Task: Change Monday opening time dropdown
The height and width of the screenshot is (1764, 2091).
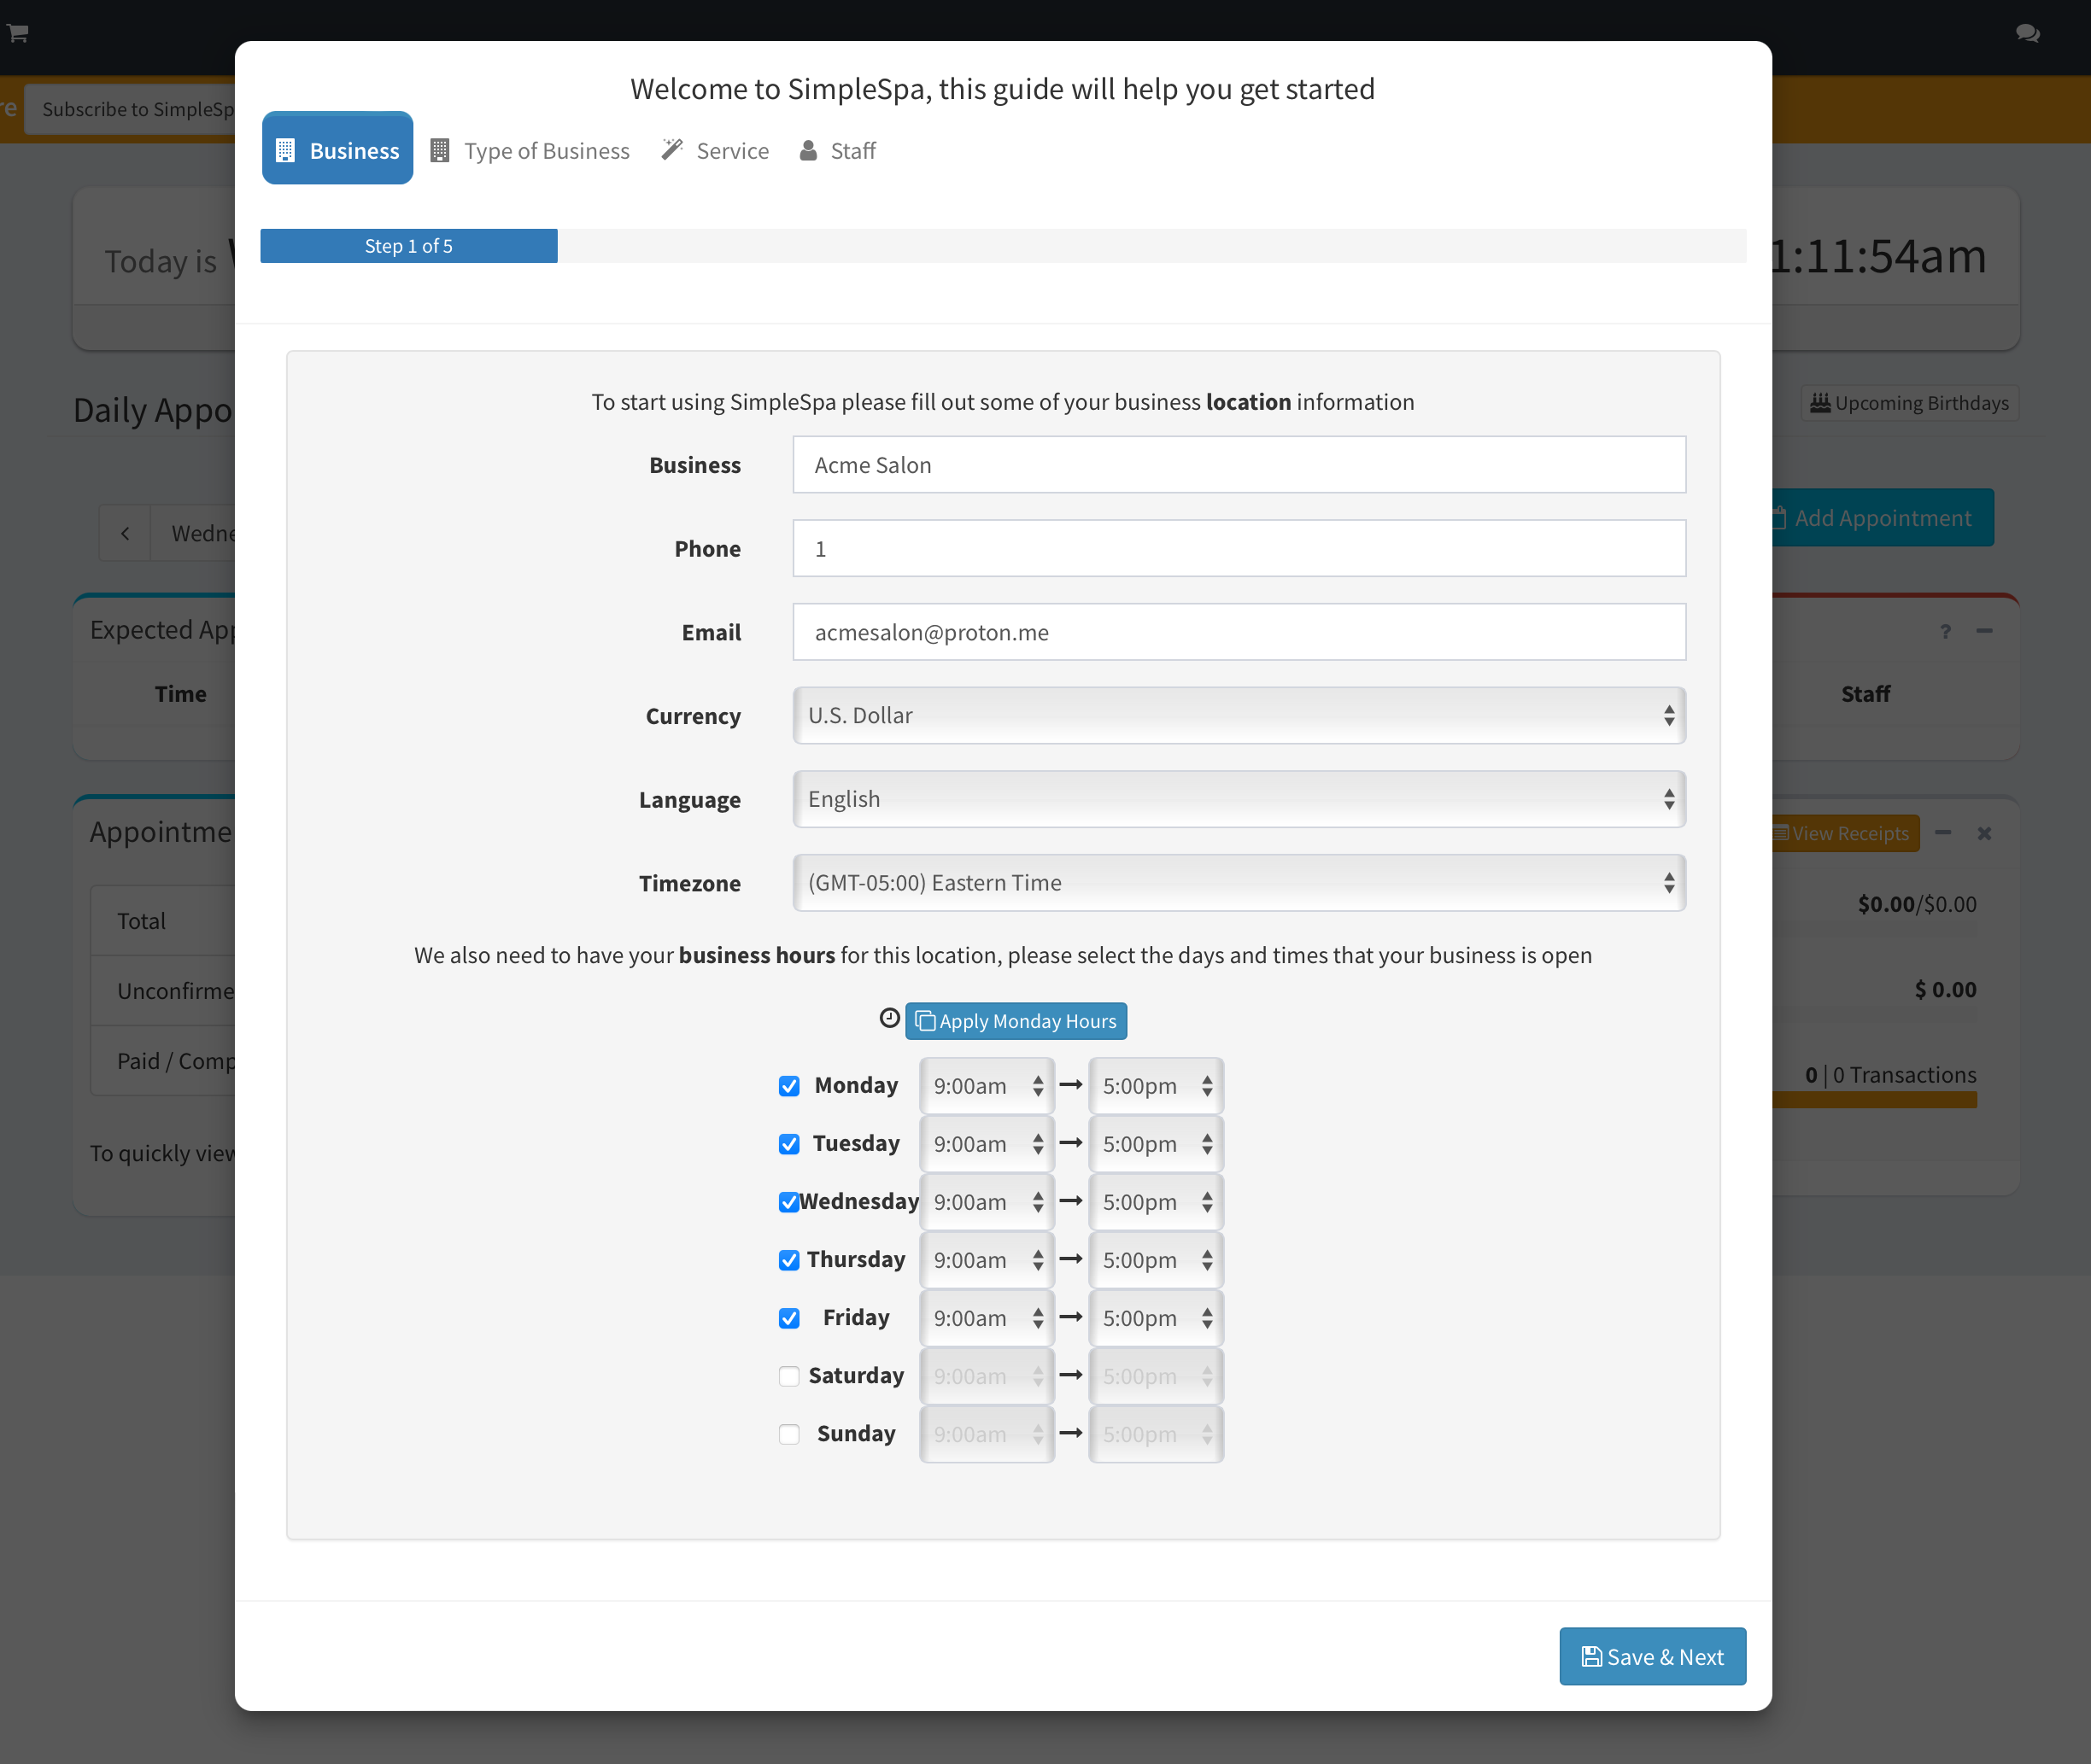Action: point(987,1086)
